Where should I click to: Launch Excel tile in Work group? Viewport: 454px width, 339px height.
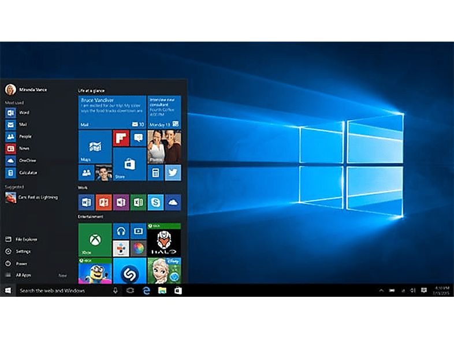tap(138, 202)
